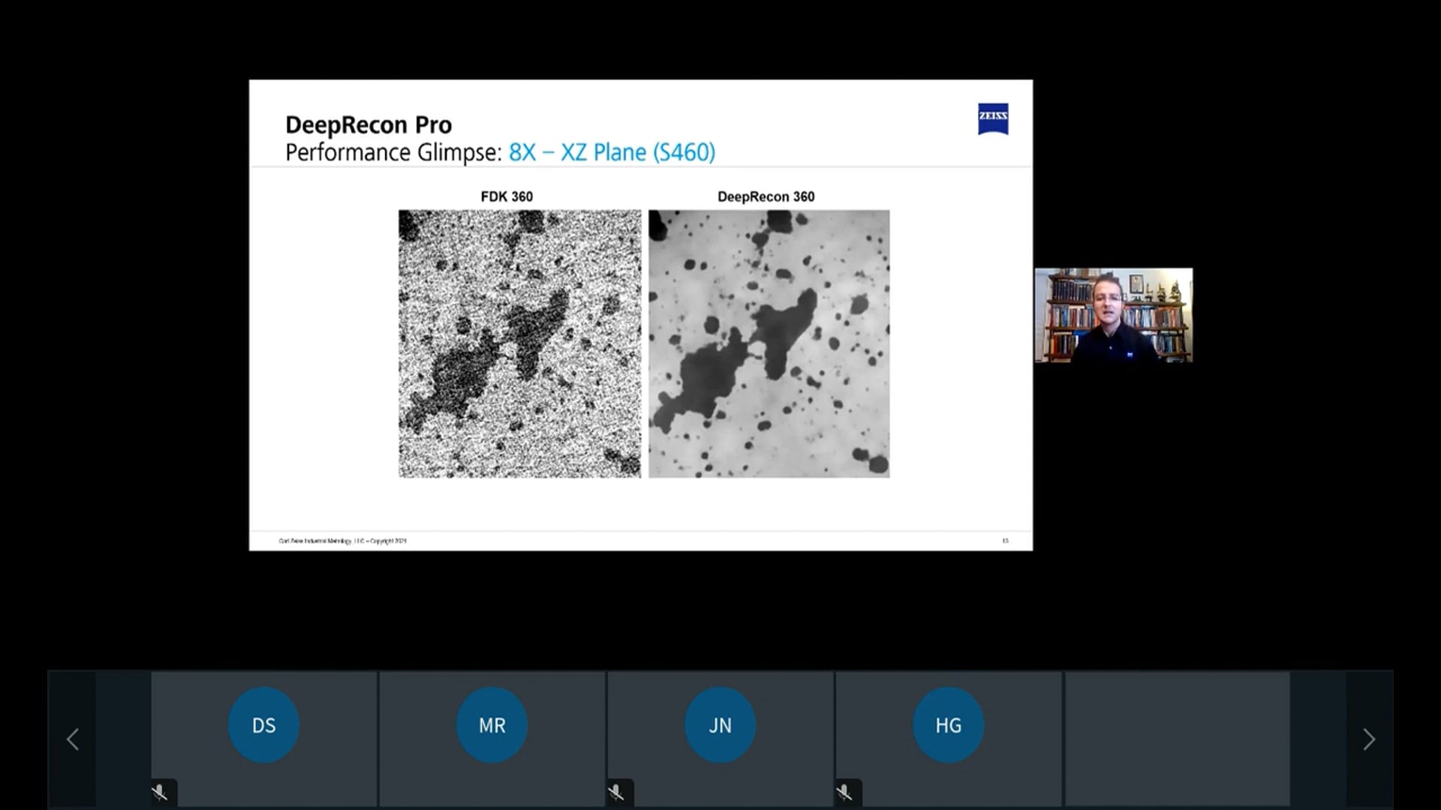This screenshot has height=810, width=1441.
Task: Go to the previous participants page
Action: tap(73, 739)
